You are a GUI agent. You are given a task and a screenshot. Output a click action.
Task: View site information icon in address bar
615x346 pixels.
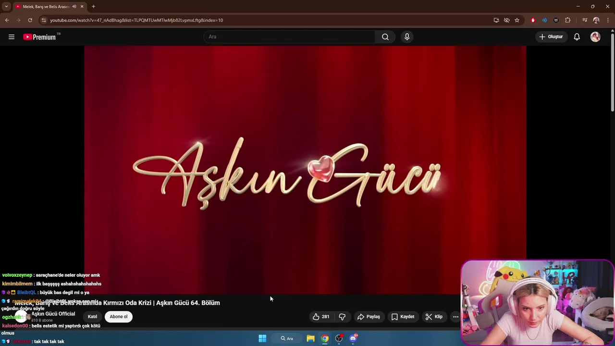tap(44, 20)
